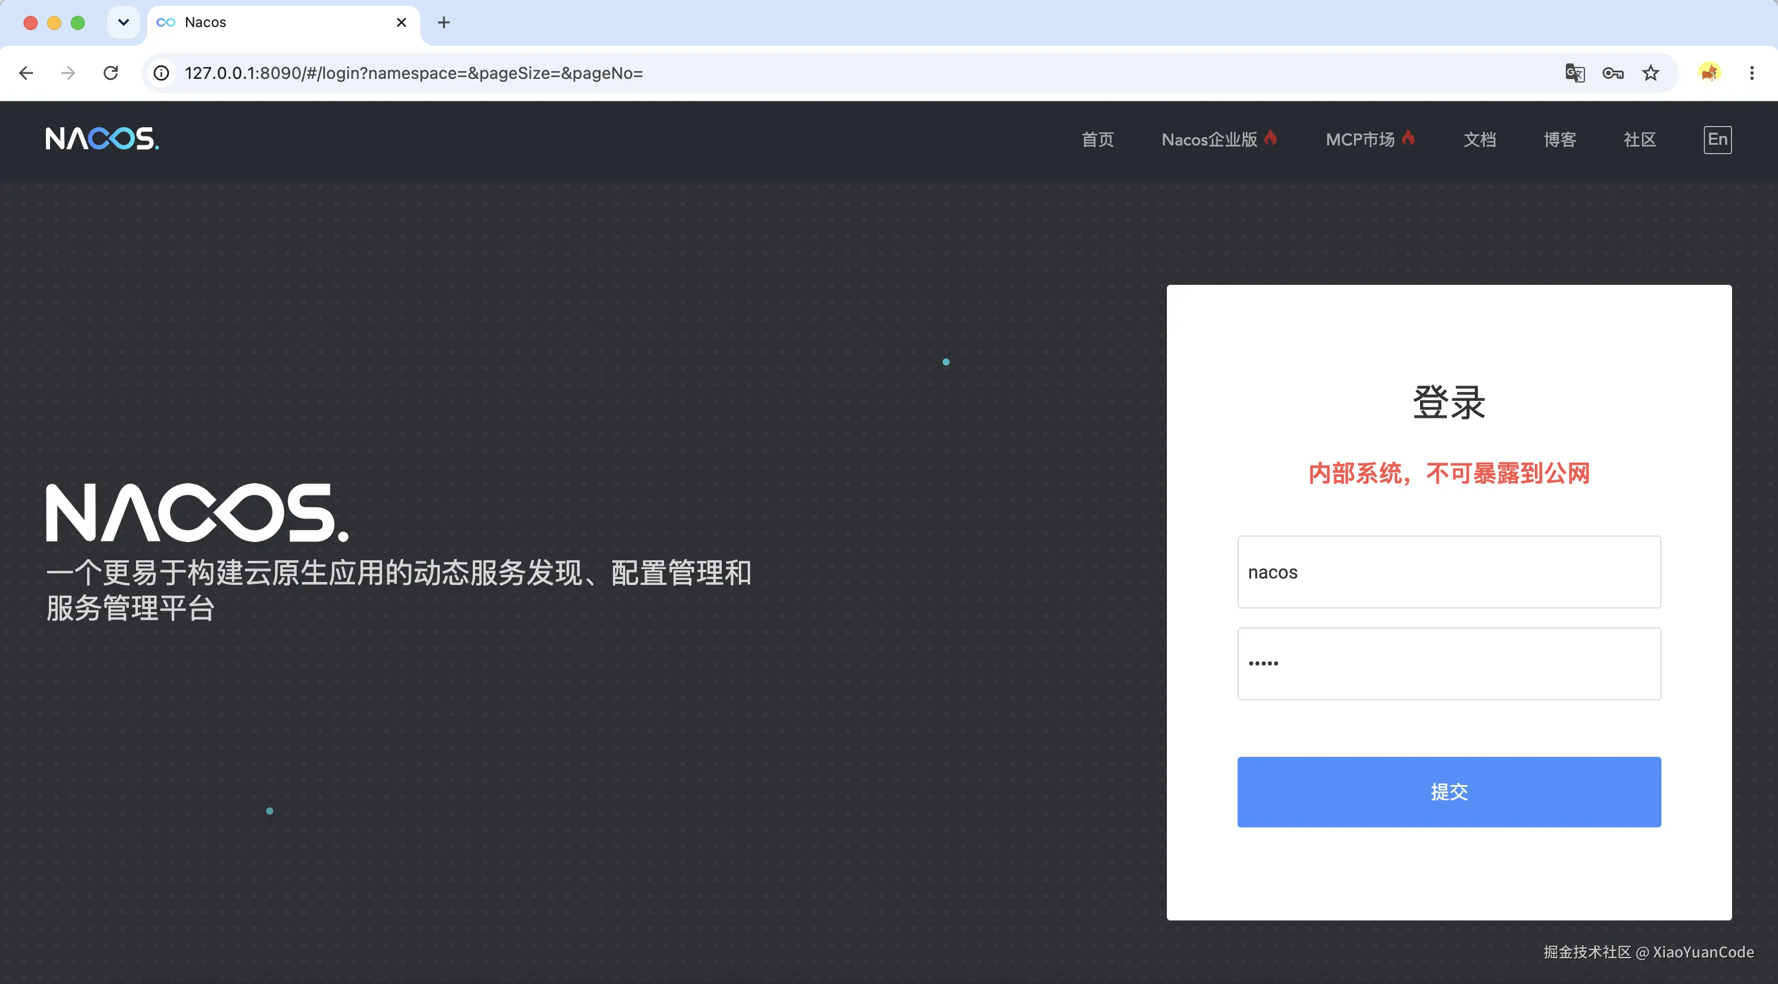The width and height of the screenshot is (1778, 984).
Task: Click the browser back arrow
Action: pos(26,73)
